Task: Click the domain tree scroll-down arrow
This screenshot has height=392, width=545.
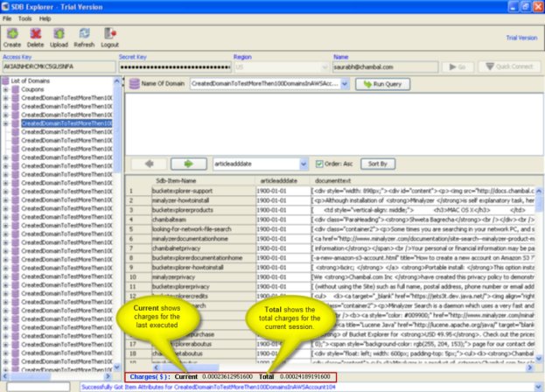Action: 117,367
